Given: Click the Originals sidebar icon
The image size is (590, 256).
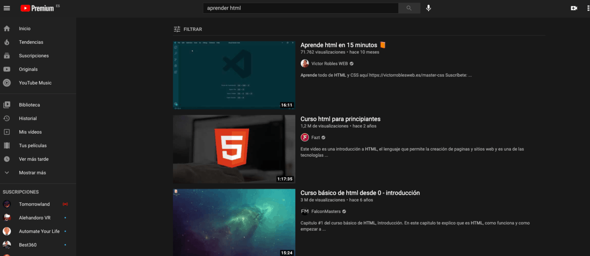Looking at the screenshot, I should click(x=7, y=69).
